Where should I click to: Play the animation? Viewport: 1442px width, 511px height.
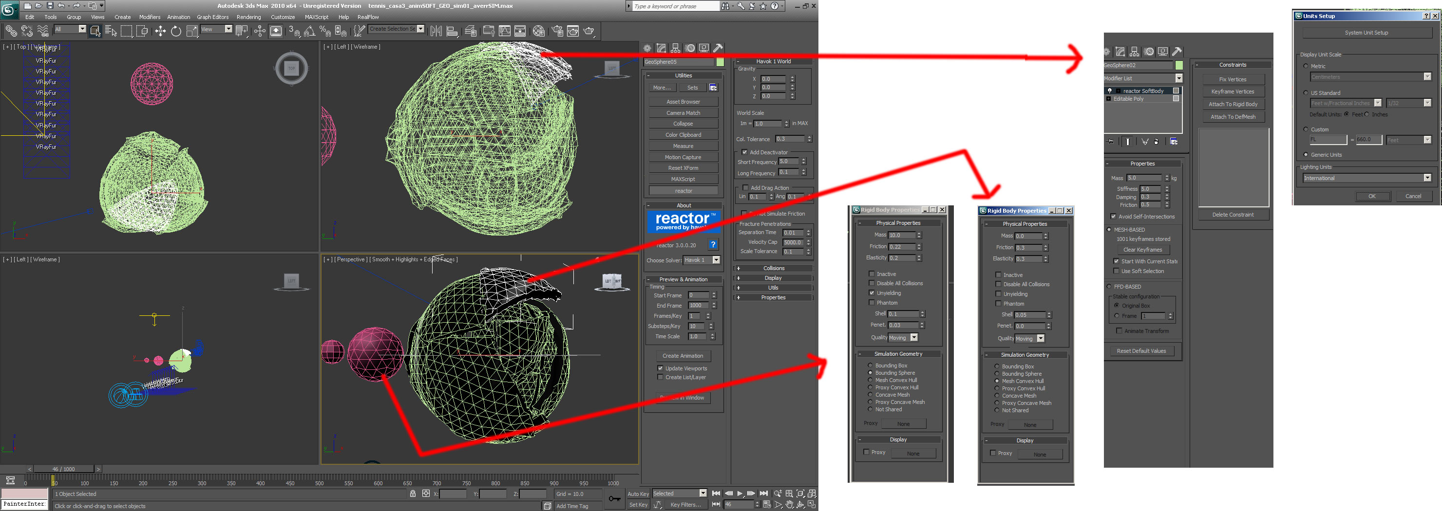click(740, 493)
